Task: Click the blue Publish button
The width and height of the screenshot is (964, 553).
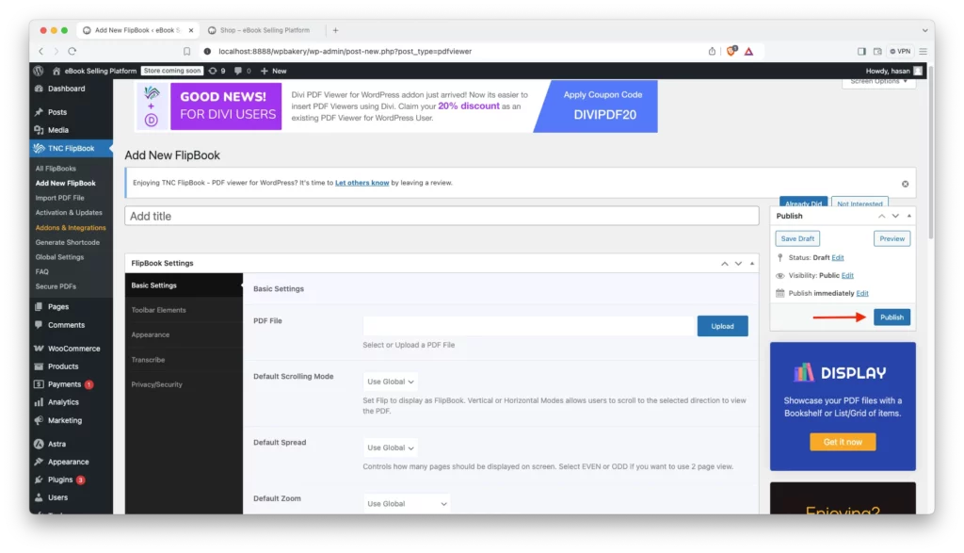Action: [x=892, y=317]
